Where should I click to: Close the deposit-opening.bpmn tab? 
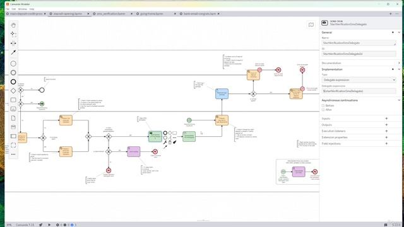click(x=88, y=14)
